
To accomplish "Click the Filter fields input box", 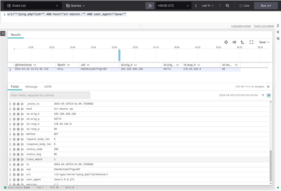I will (50, 95).
